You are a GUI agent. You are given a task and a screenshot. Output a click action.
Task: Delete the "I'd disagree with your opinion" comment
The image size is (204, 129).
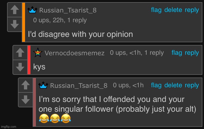tap(173, 10)
